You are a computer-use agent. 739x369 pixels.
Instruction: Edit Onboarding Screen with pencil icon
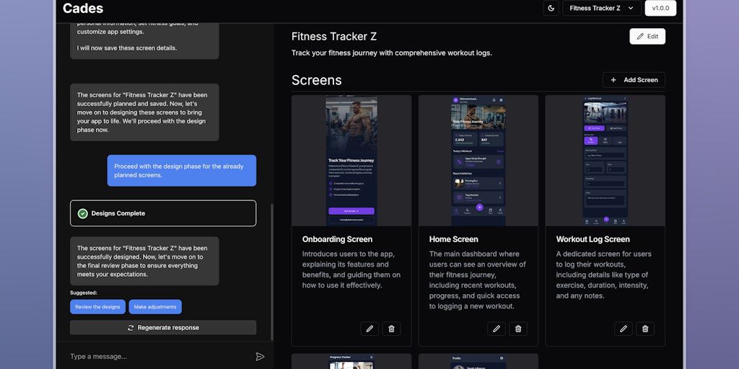369,329
